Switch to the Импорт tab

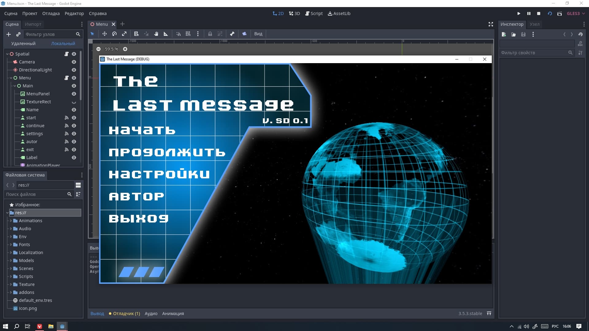coord(33,24)
